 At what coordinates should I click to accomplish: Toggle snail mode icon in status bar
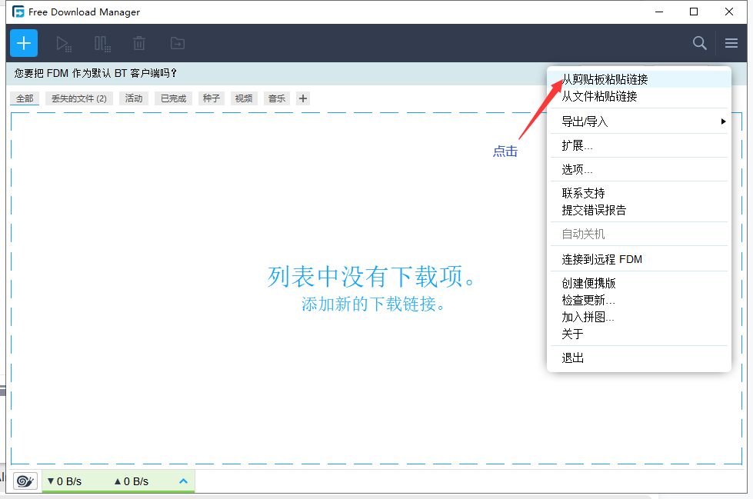25,481
